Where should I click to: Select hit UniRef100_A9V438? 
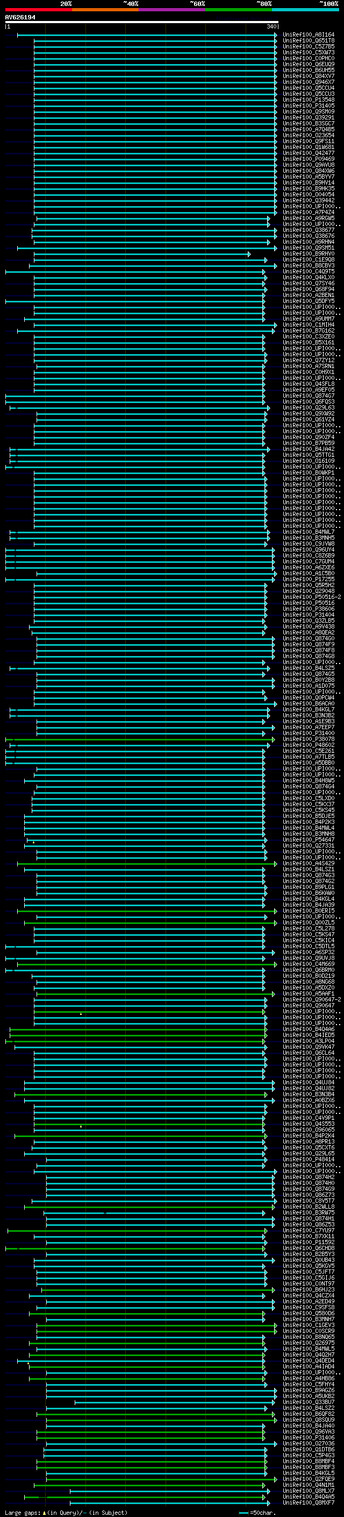[x=308, y=626]
